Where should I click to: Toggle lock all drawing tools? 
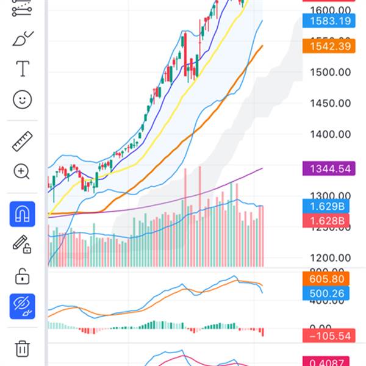22,276
